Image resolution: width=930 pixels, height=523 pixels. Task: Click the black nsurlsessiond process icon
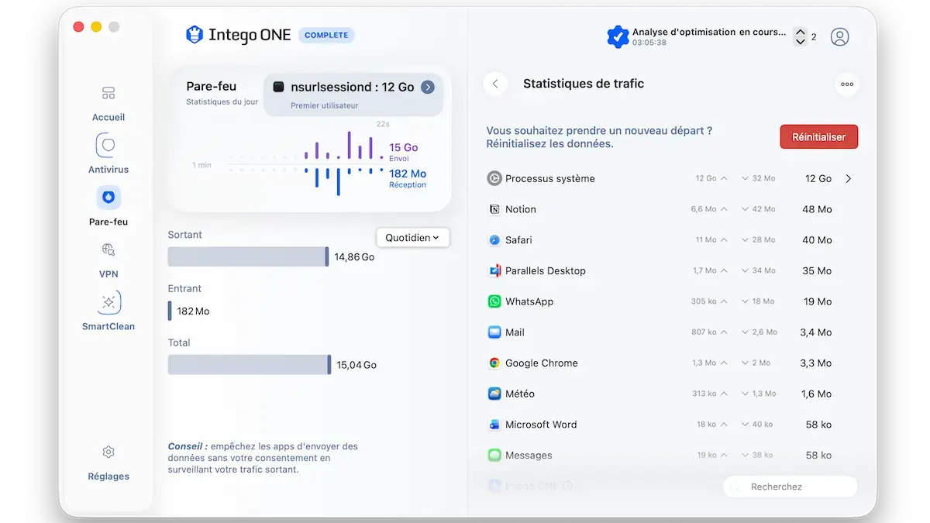279,88
